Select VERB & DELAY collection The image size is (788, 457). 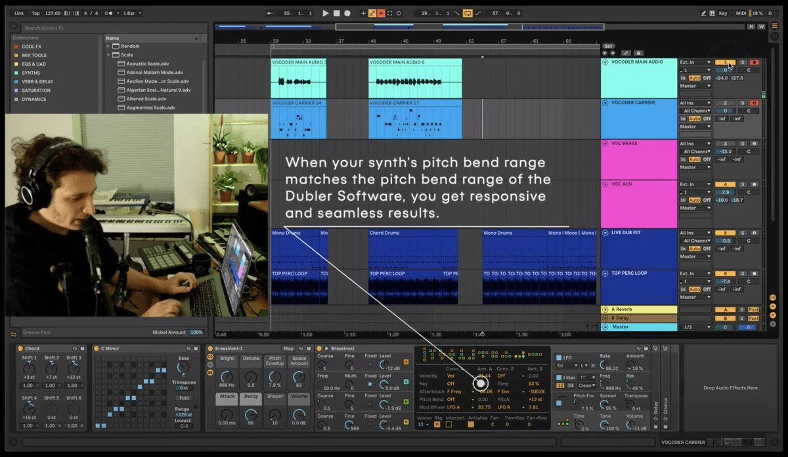click(x=37, y=82)
